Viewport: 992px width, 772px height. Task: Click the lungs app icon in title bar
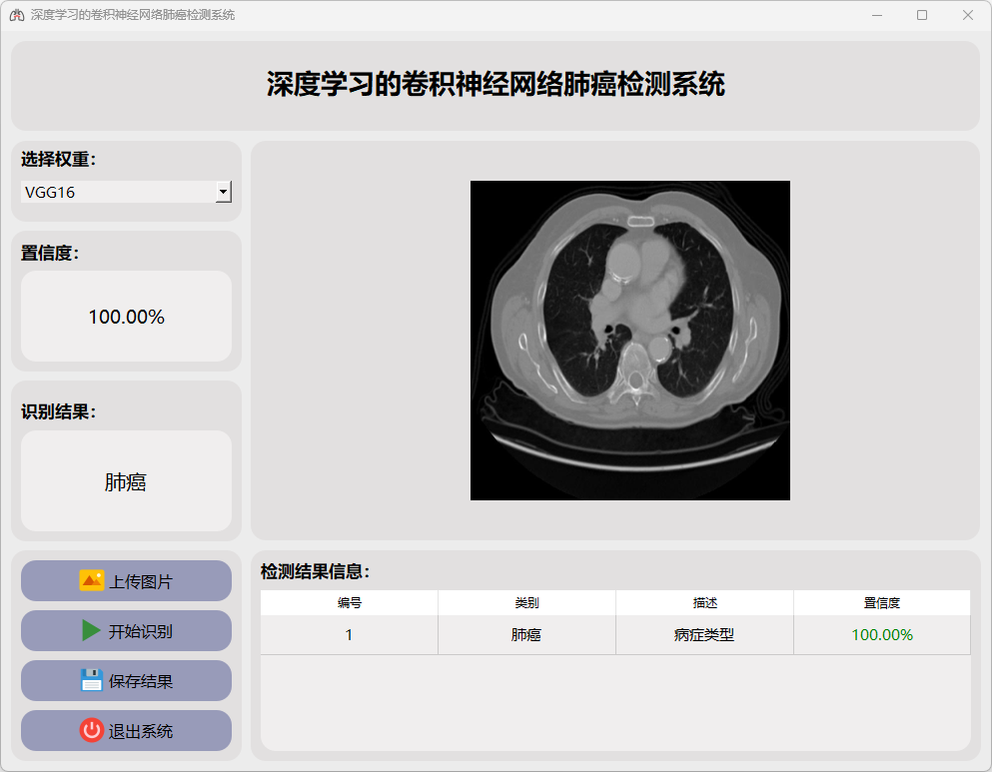tap(16, 15)
